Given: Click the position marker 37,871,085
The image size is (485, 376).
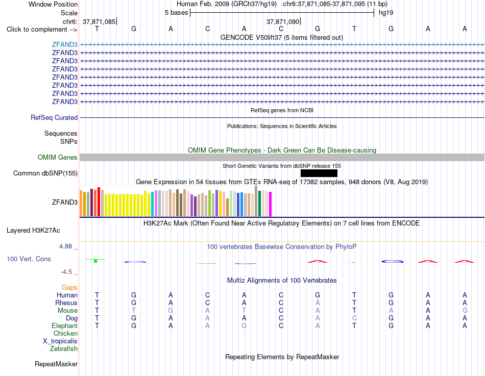Looking at the screenshot, I should coord(99,21).
